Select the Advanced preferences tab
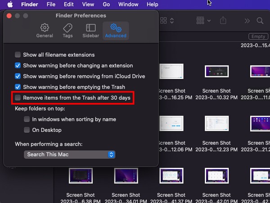 click(x=116, y=31)
